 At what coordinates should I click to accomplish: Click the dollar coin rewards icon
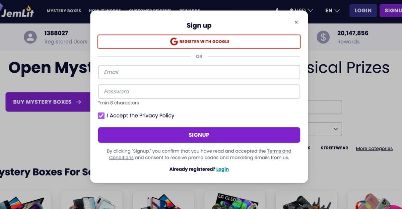coord(323,37)
